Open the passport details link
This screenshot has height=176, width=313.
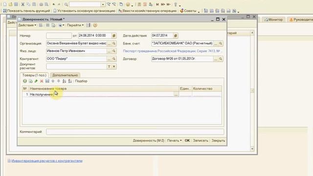(173, 51)
